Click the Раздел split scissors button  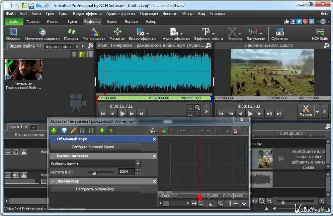pyautogui.click(x=306, y=111)
